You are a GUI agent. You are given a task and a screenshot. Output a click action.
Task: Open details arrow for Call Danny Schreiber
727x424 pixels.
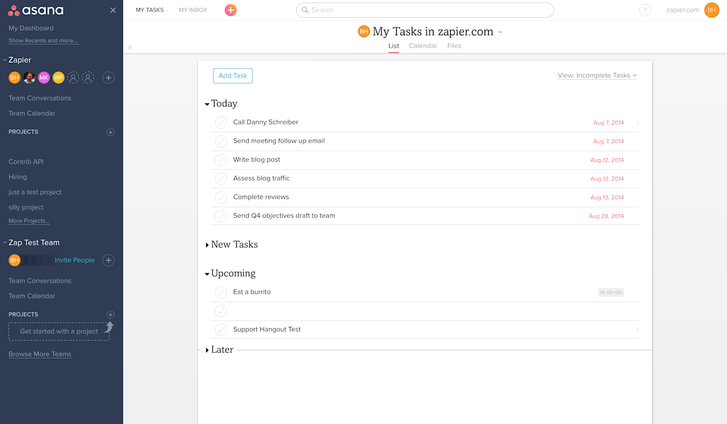tap(637, 123)
